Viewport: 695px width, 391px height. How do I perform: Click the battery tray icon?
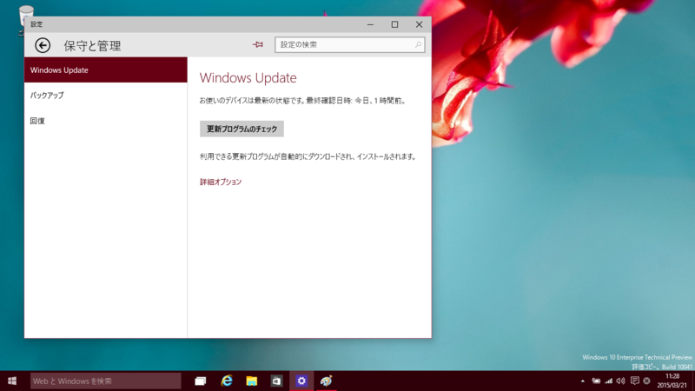[x=596, y=381]
